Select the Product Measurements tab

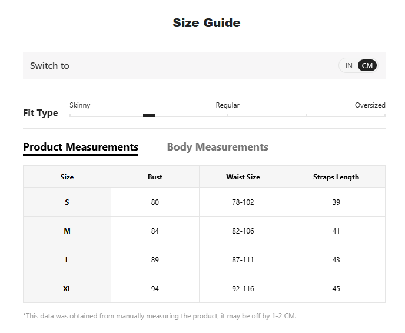[81, 147]
